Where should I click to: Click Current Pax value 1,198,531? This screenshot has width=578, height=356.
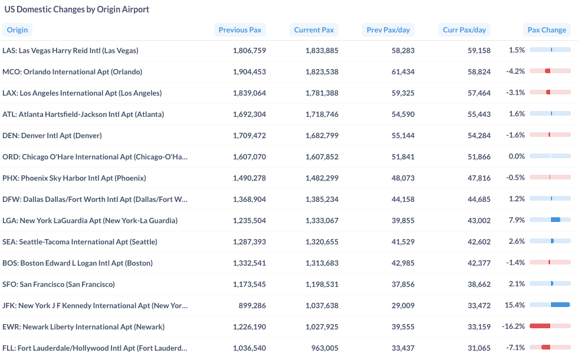pyautogui.click(x=322, y=285)
